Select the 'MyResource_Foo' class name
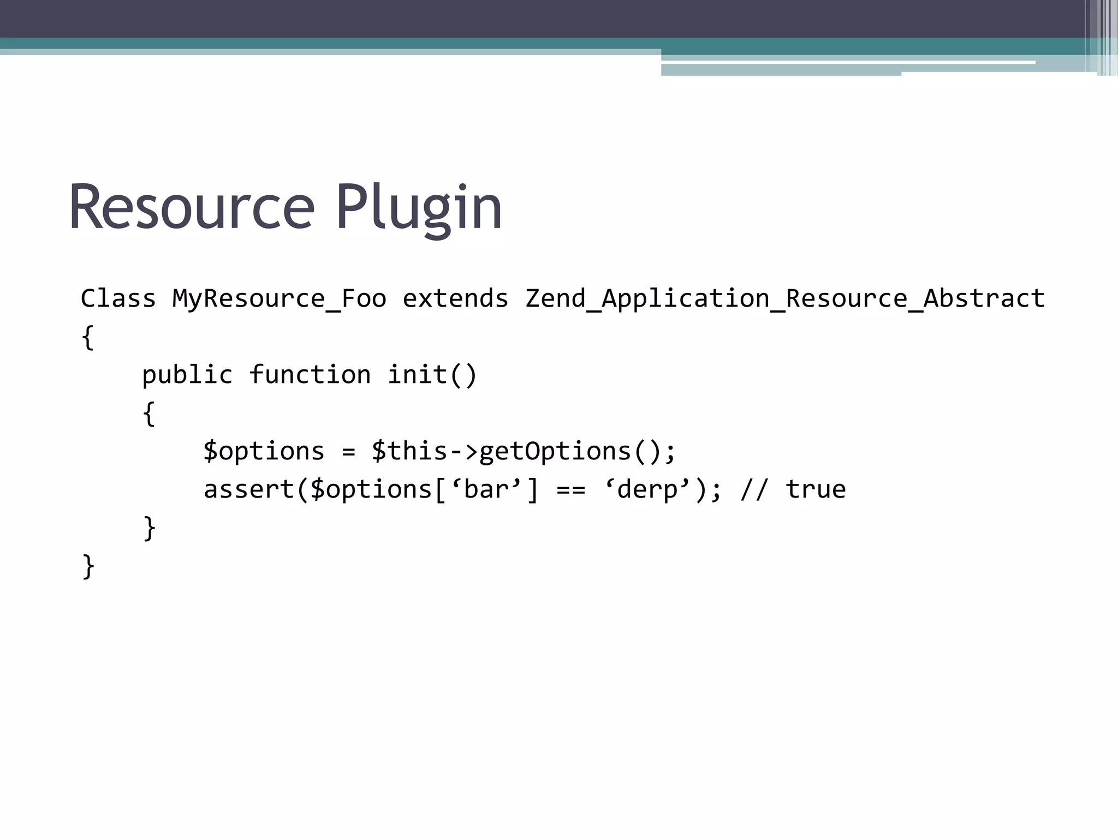Screen dimensions: 1118x838 coord(279,298)
